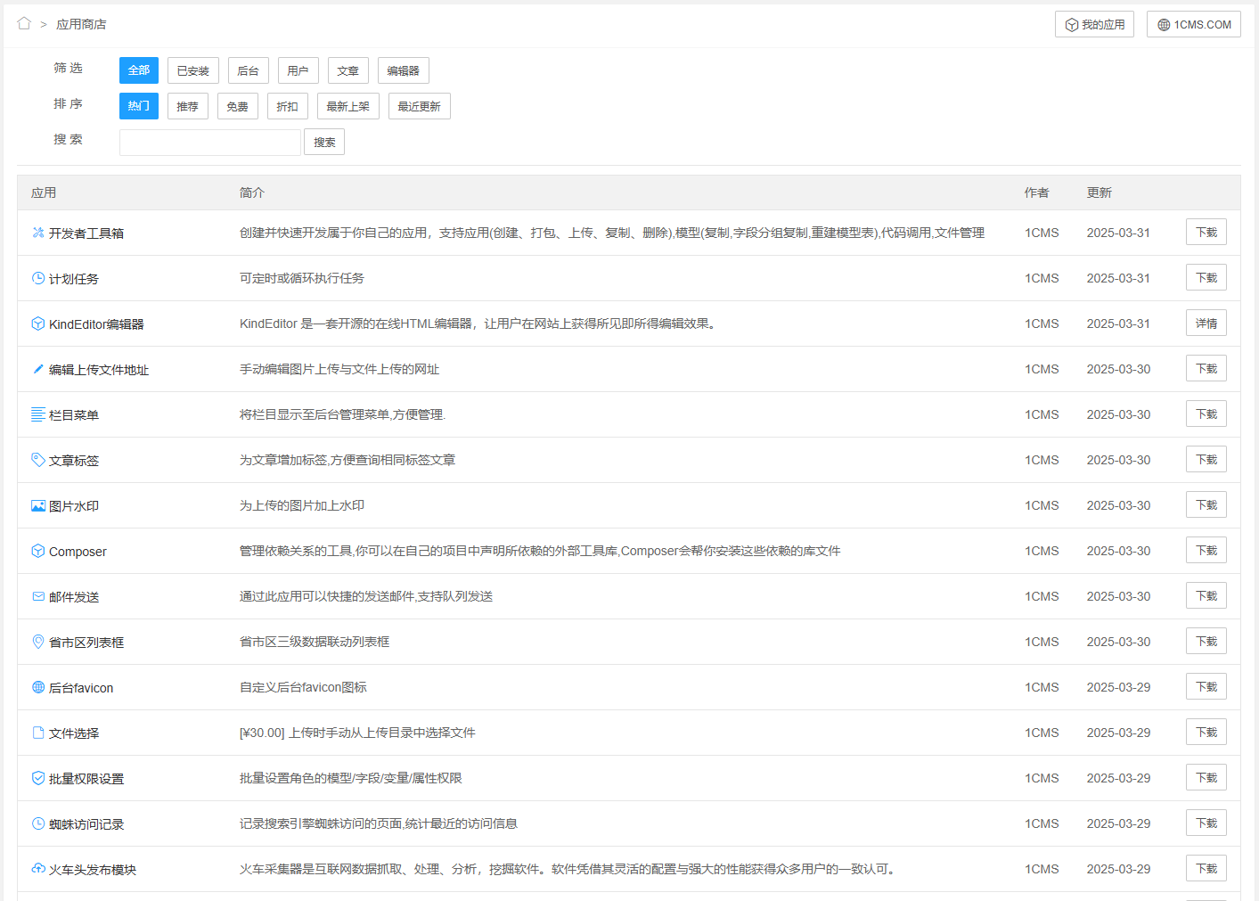
Task: Download the 计划任务 app
Action: click(1206, 277)
